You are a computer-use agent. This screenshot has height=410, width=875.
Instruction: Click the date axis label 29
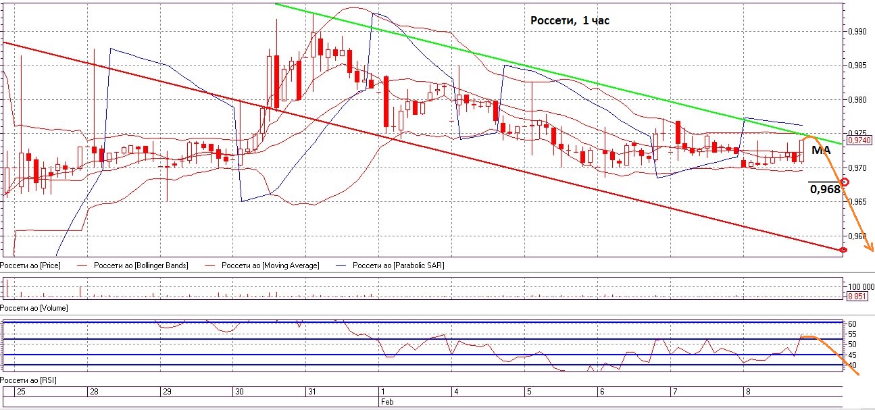click(x=168, y=392)
